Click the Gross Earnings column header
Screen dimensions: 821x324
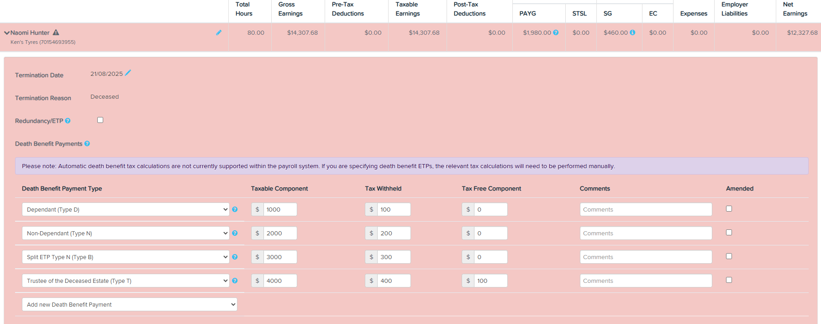click(290, 9)
